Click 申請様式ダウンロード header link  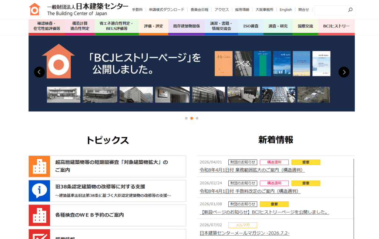(167, 10)
